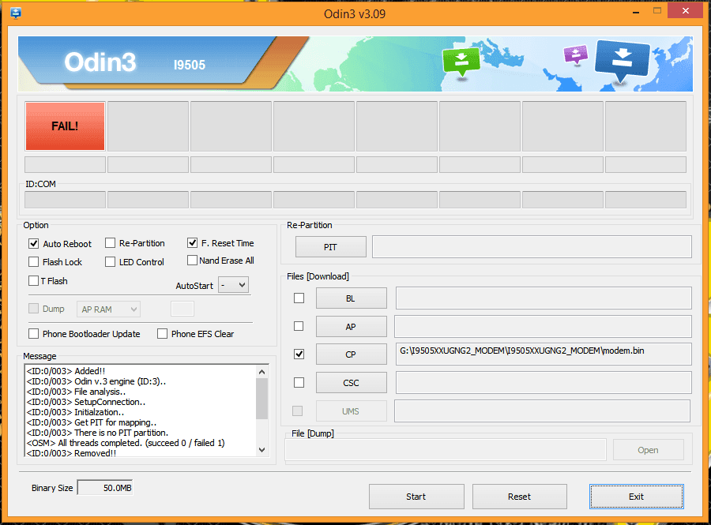711x525 pixels.
Task: Browse for an AP file
Action: (351, 327)
